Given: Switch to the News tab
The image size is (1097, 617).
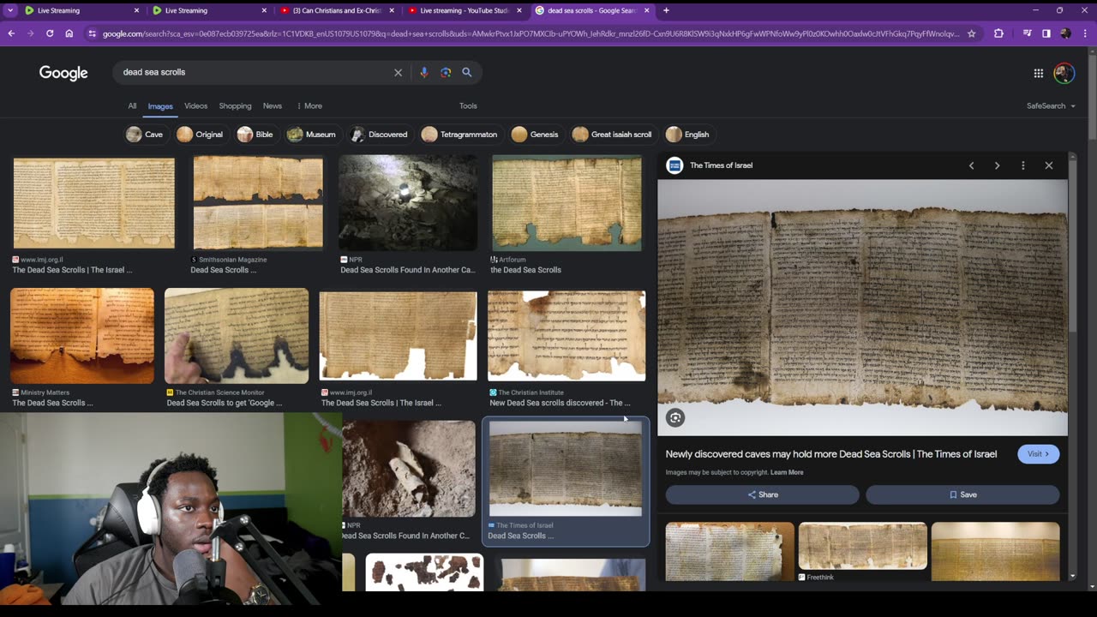Looking at the screenshot, I should tap(273, 106).
